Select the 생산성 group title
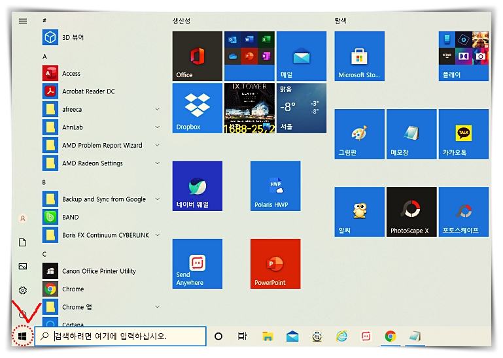Image resolution: width=503 pixels, height=358 pixels. [x=181, y=21]
